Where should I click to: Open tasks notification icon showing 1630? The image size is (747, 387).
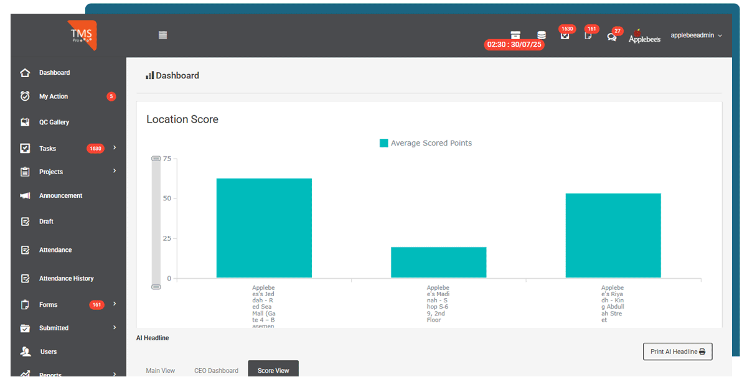(x=565, y=35)
